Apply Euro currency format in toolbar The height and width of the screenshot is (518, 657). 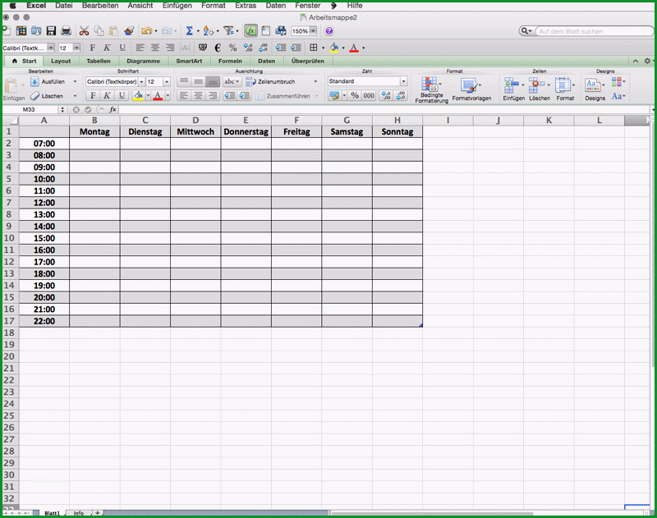tap(218, 48)
